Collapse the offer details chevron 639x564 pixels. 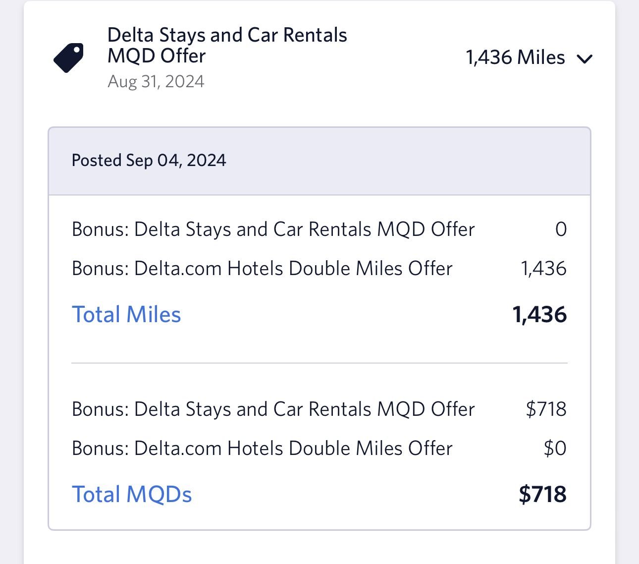coord(585,59)
